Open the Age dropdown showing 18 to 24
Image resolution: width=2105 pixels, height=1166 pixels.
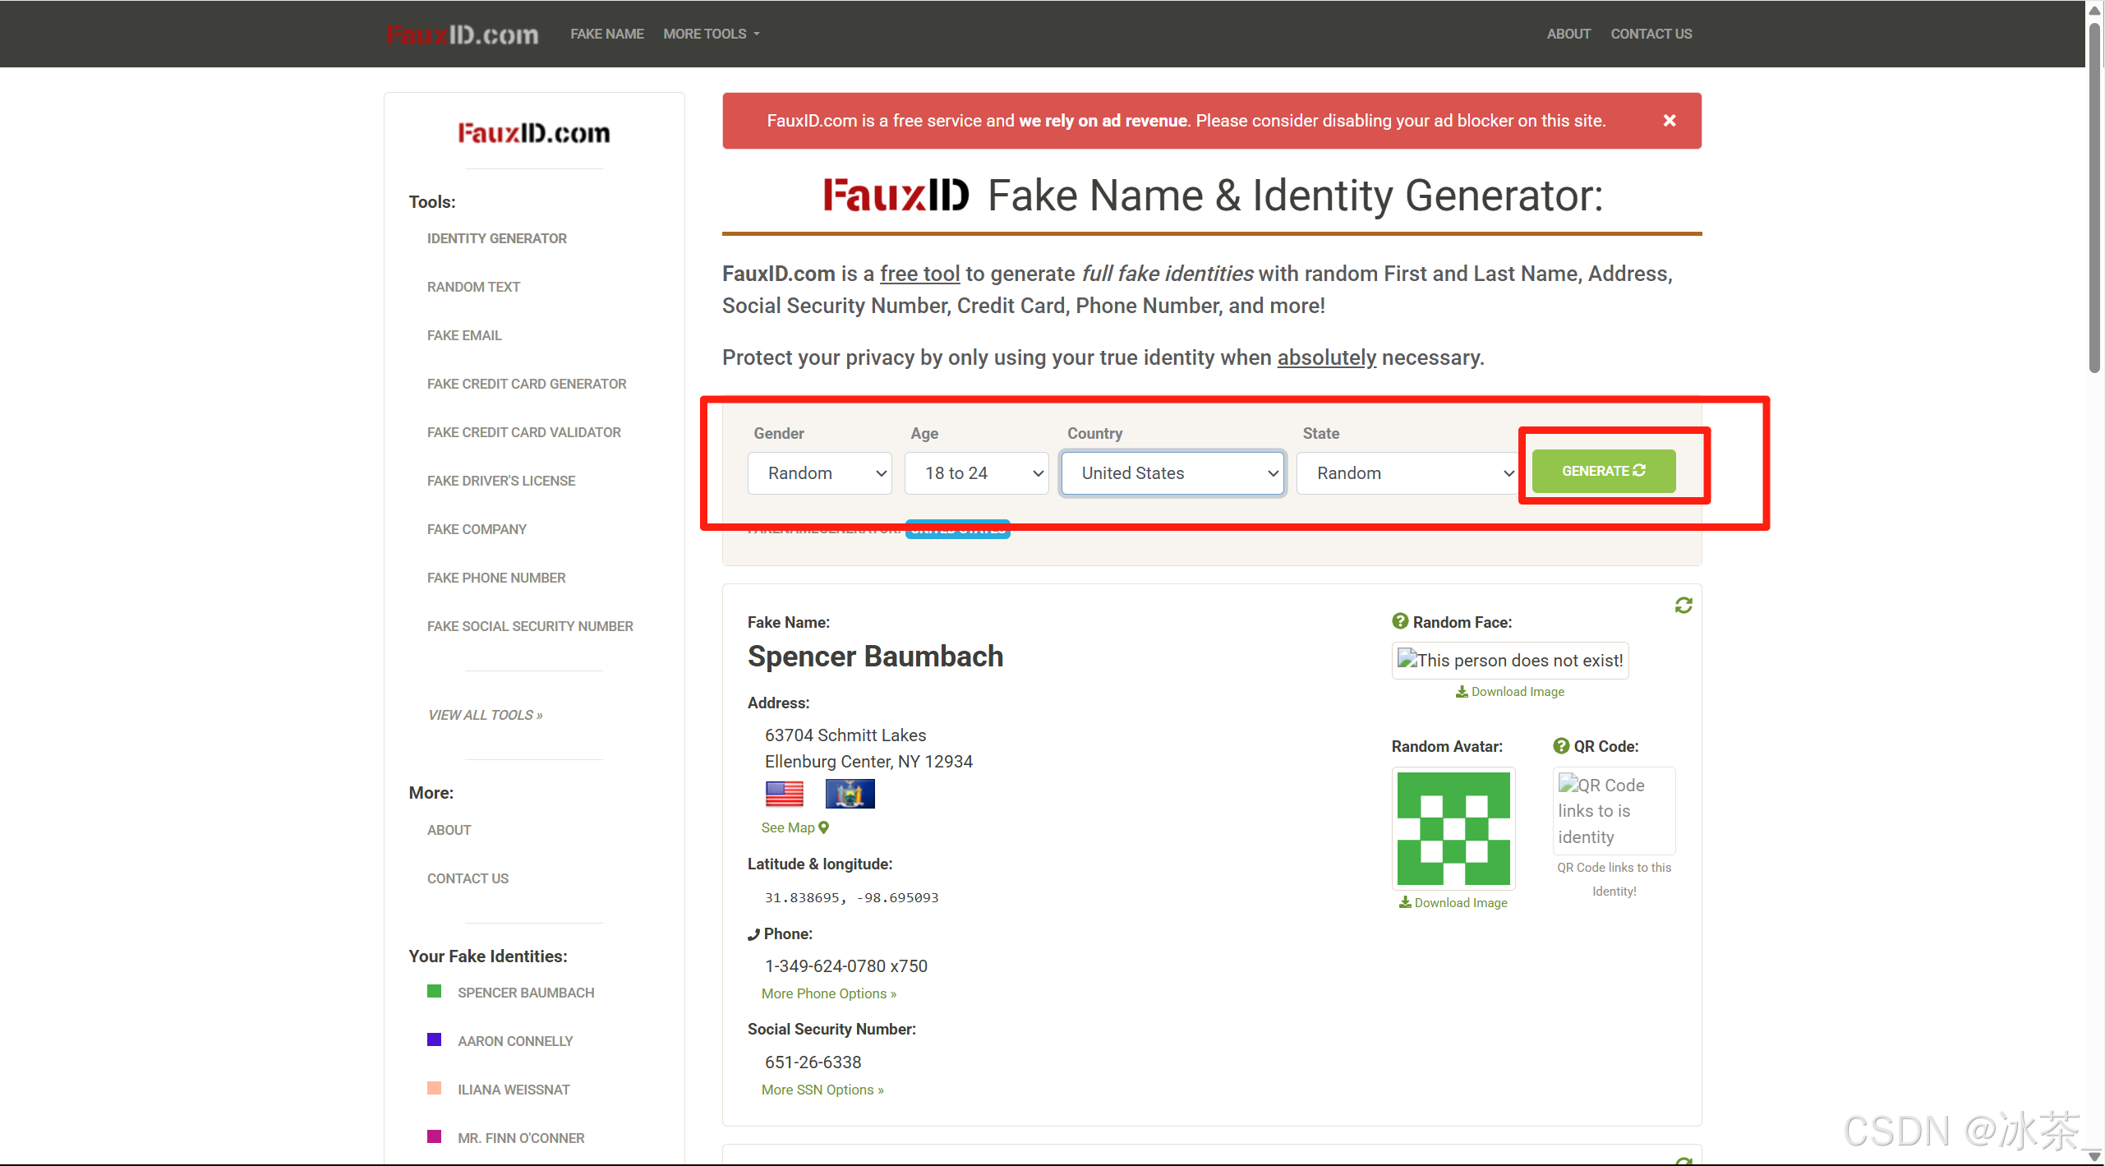[976, 473]
